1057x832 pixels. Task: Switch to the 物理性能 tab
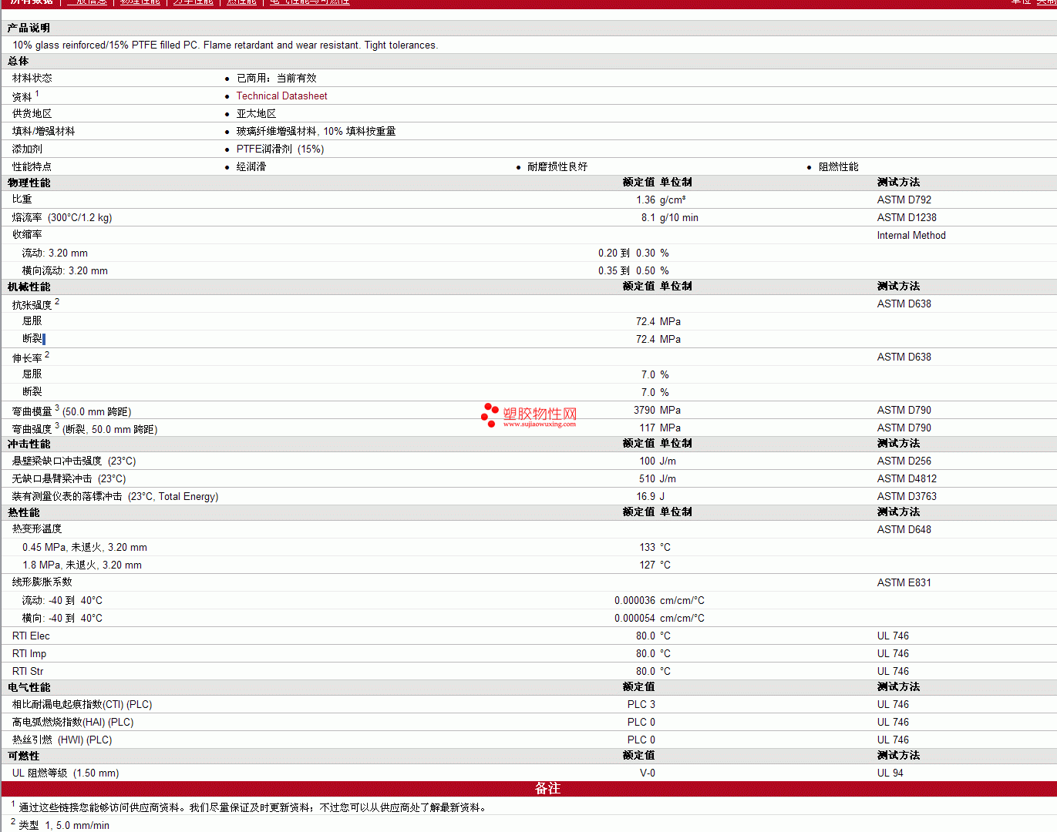(x=140, y=2)
